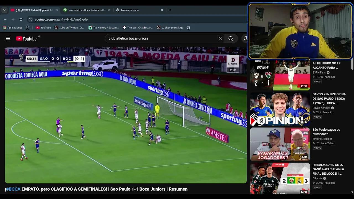Clear the YouTube search text
The height and width of the screenshot is (199, 354).
click(x=220, y=38)
